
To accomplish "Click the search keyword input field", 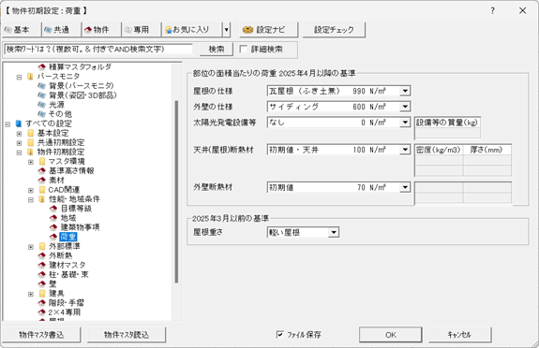I will coord(98,49).
